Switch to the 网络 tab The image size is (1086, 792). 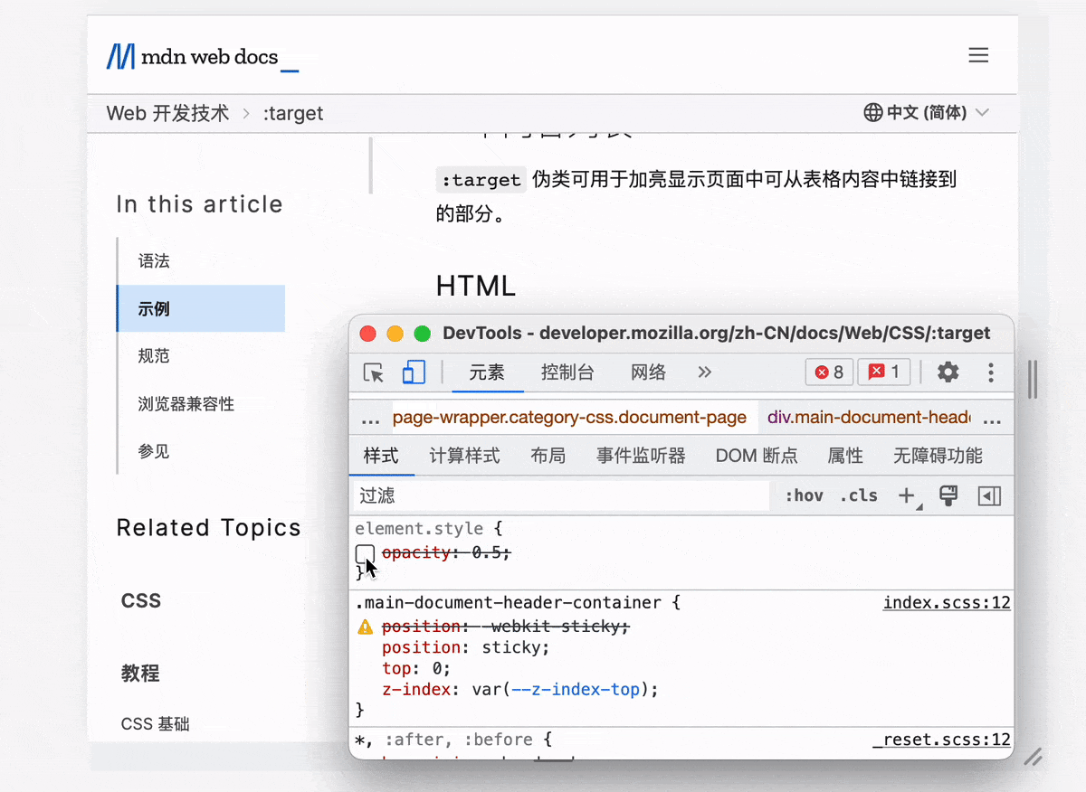pyautogui.click(x=648, y=372)
